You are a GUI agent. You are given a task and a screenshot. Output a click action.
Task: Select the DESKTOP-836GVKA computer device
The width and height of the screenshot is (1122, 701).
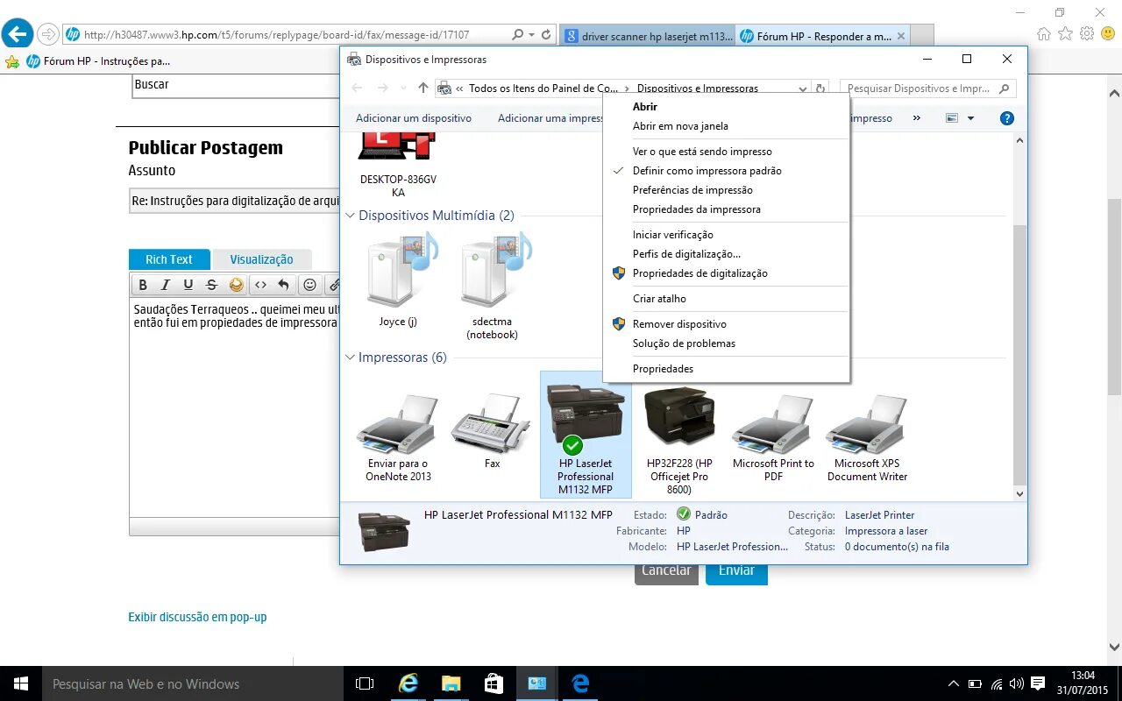[398, 166]
